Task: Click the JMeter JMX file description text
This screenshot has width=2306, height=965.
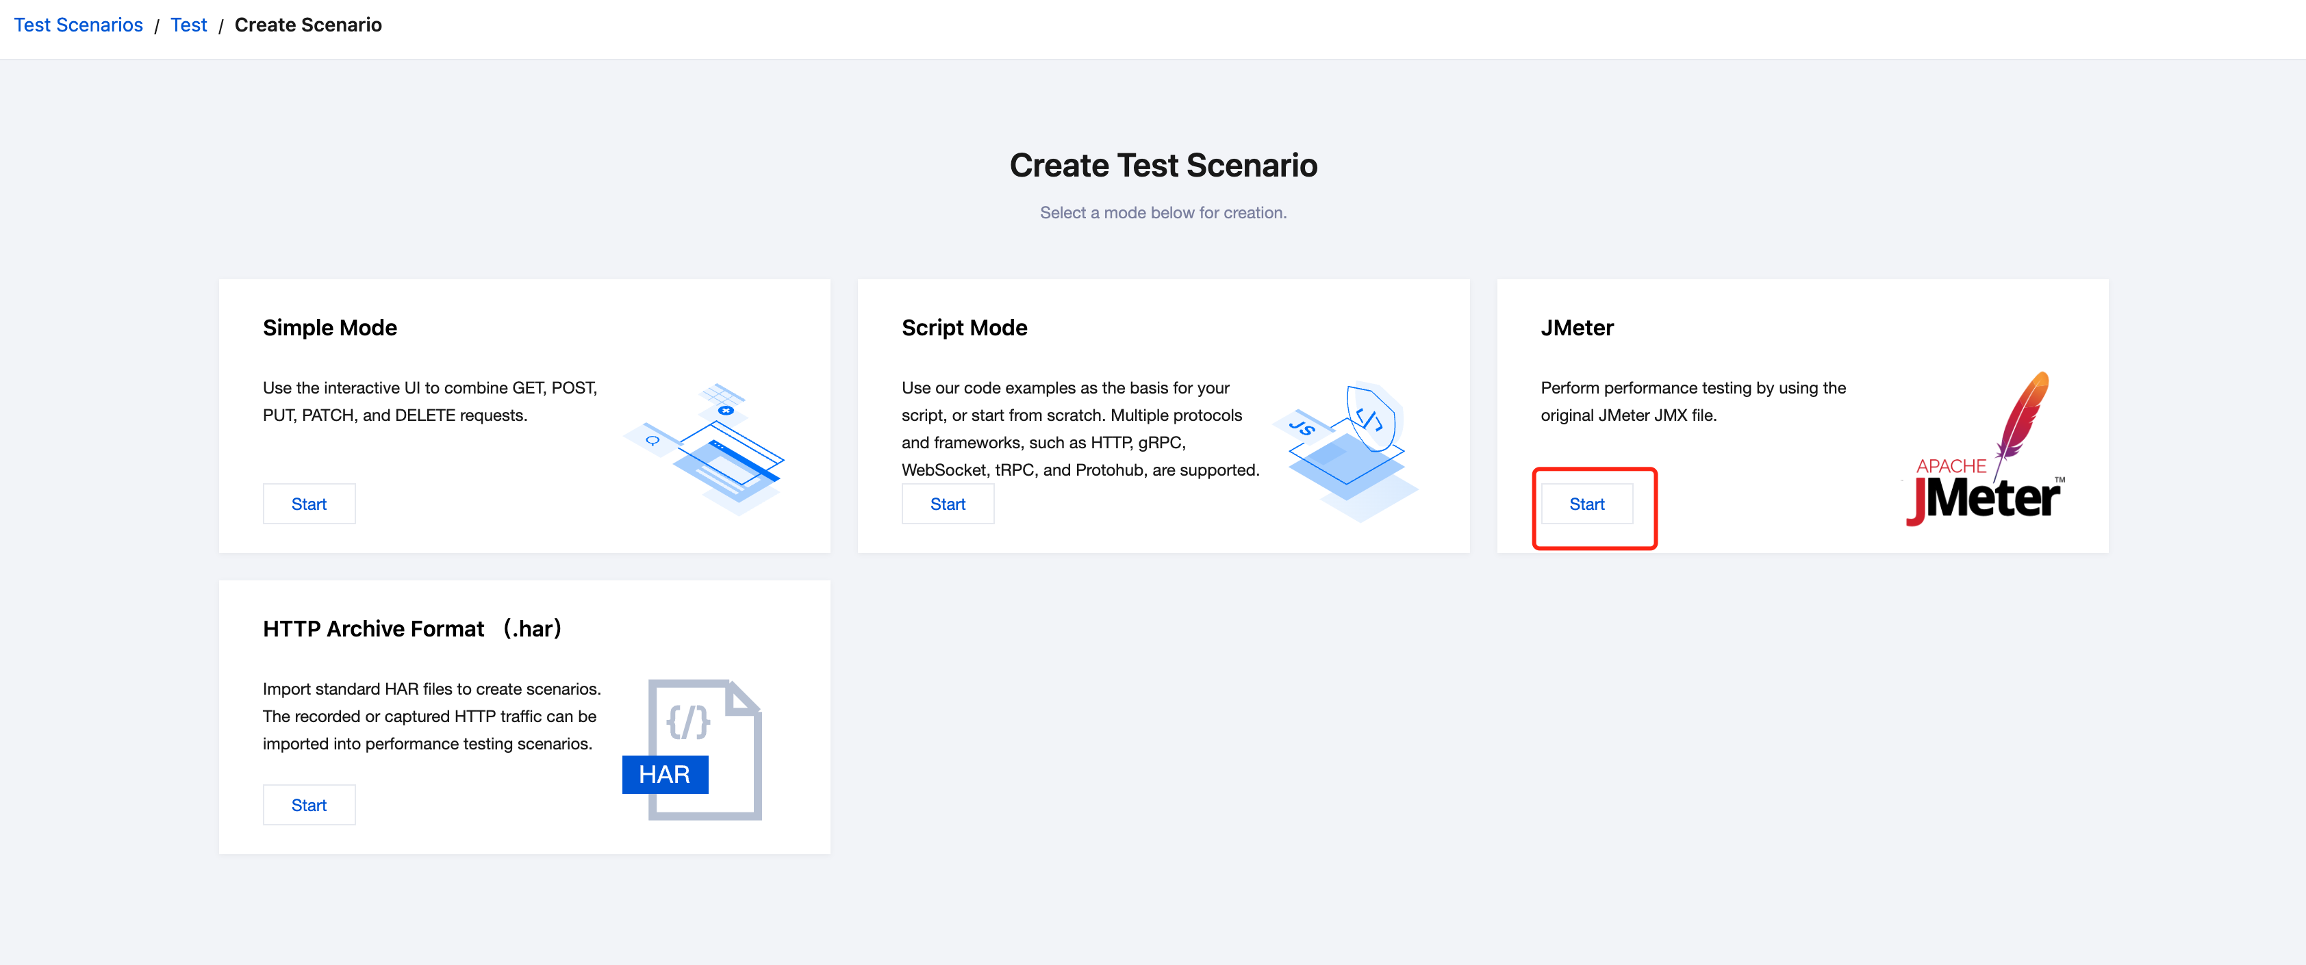Action: 1692,401
